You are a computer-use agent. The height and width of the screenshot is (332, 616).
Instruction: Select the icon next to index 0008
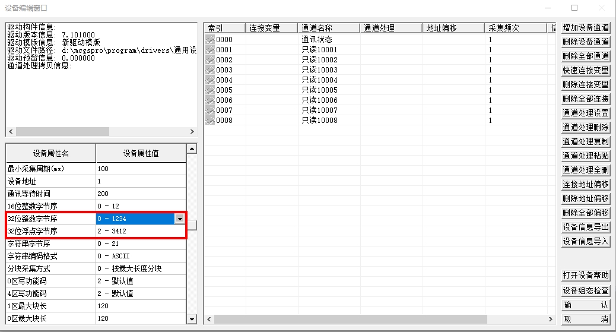click(210, 121)
